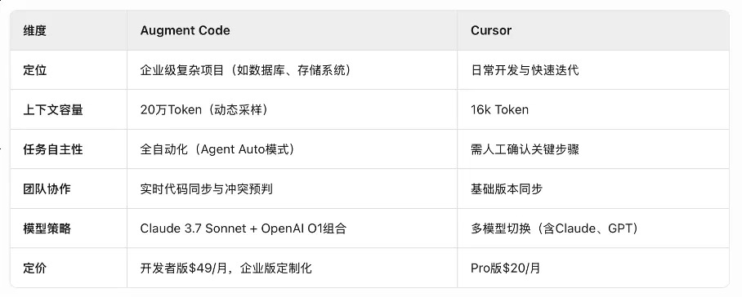Viewport: 742px width, 297px height.
Task: Select the 维度 header cell
Action: (x=34, y=31)
